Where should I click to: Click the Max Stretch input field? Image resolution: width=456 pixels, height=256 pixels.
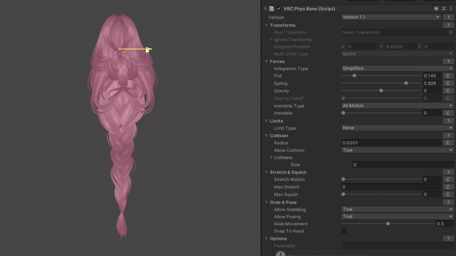point(390,187)
